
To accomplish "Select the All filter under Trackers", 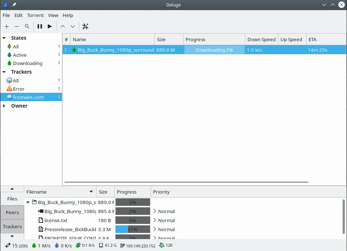I will coord(31,81).
